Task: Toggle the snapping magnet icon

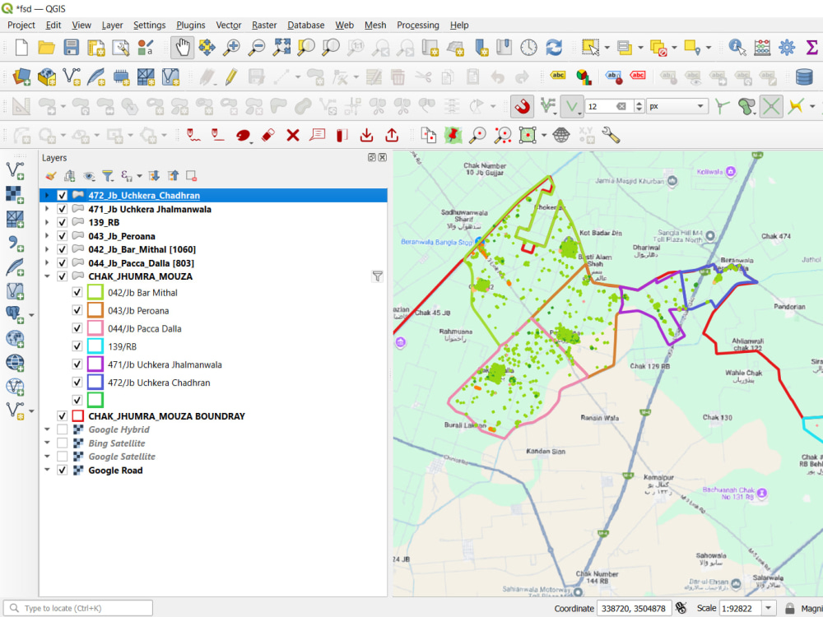Action: tap(522, 106)
